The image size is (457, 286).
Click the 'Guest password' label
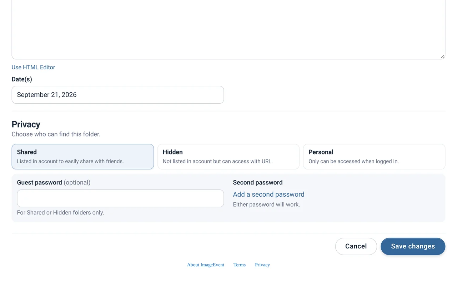(x=40, y=183)
